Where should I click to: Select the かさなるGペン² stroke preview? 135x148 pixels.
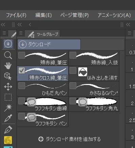point(96,86)
